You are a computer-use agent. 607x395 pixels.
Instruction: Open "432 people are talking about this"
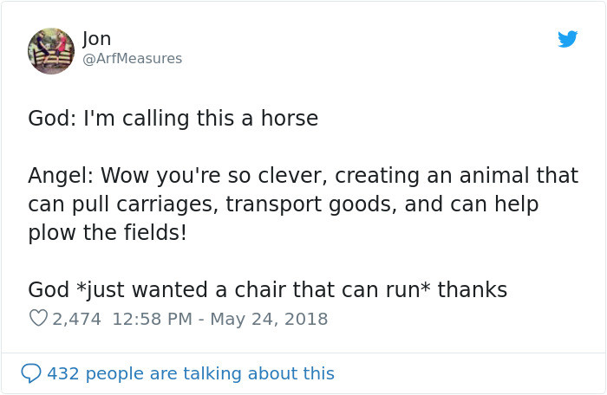(190, 373)
